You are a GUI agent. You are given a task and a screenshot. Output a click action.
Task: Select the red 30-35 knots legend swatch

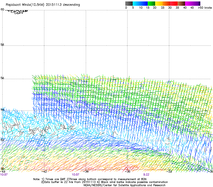(x=174, y=3)
